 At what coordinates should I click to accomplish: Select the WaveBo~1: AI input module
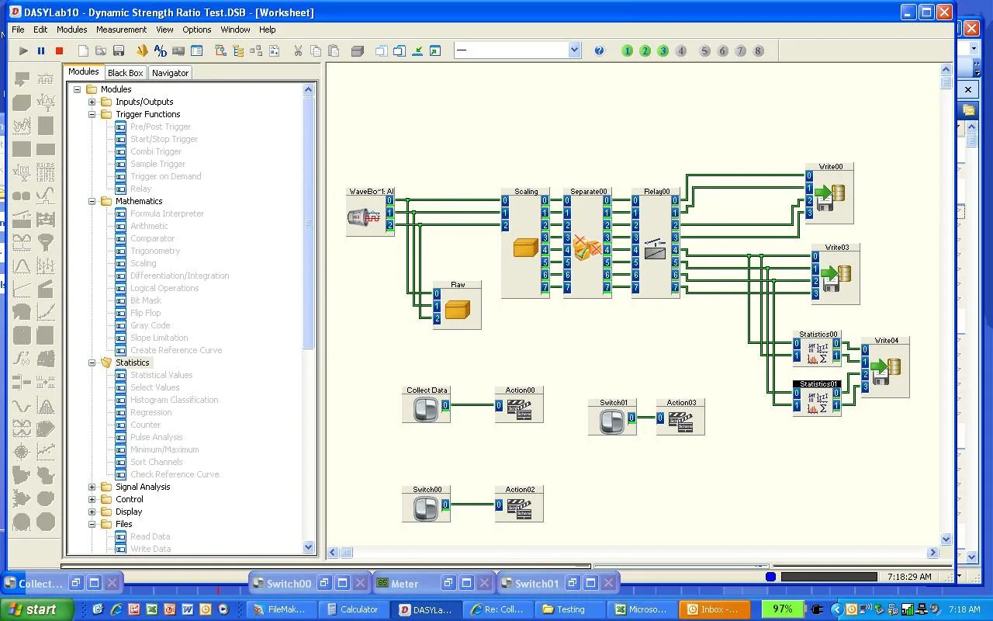coord(370,212)
